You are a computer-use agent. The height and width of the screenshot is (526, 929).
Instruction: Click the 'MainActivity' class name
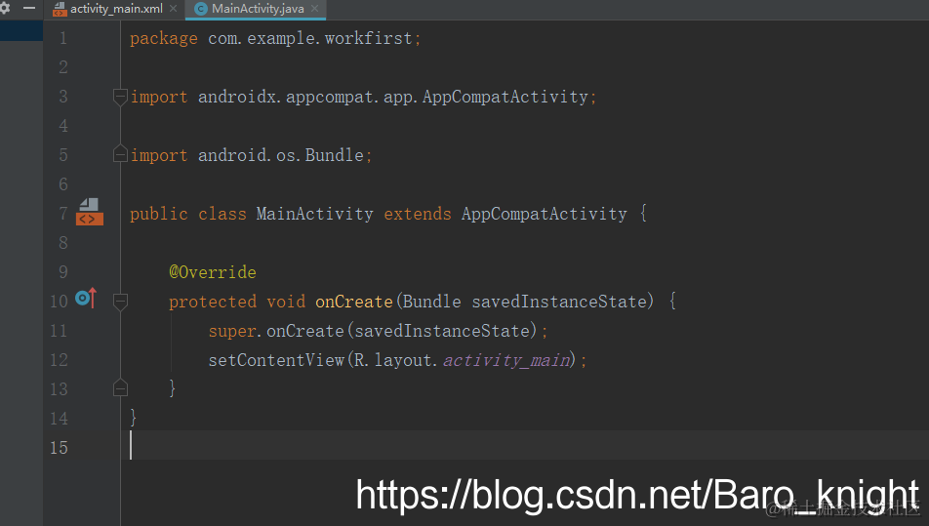coord(314,214)
